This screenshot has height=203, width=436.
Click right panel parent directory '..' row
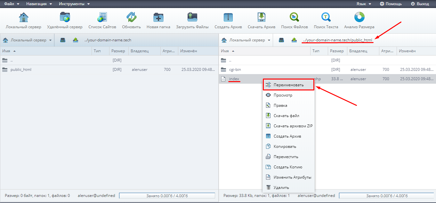tap(327, 60)
